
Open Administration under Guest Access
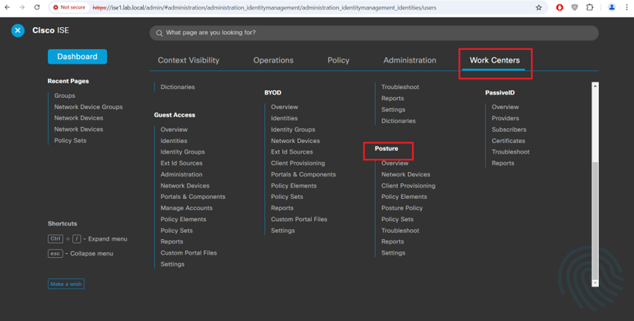point(181,175)
